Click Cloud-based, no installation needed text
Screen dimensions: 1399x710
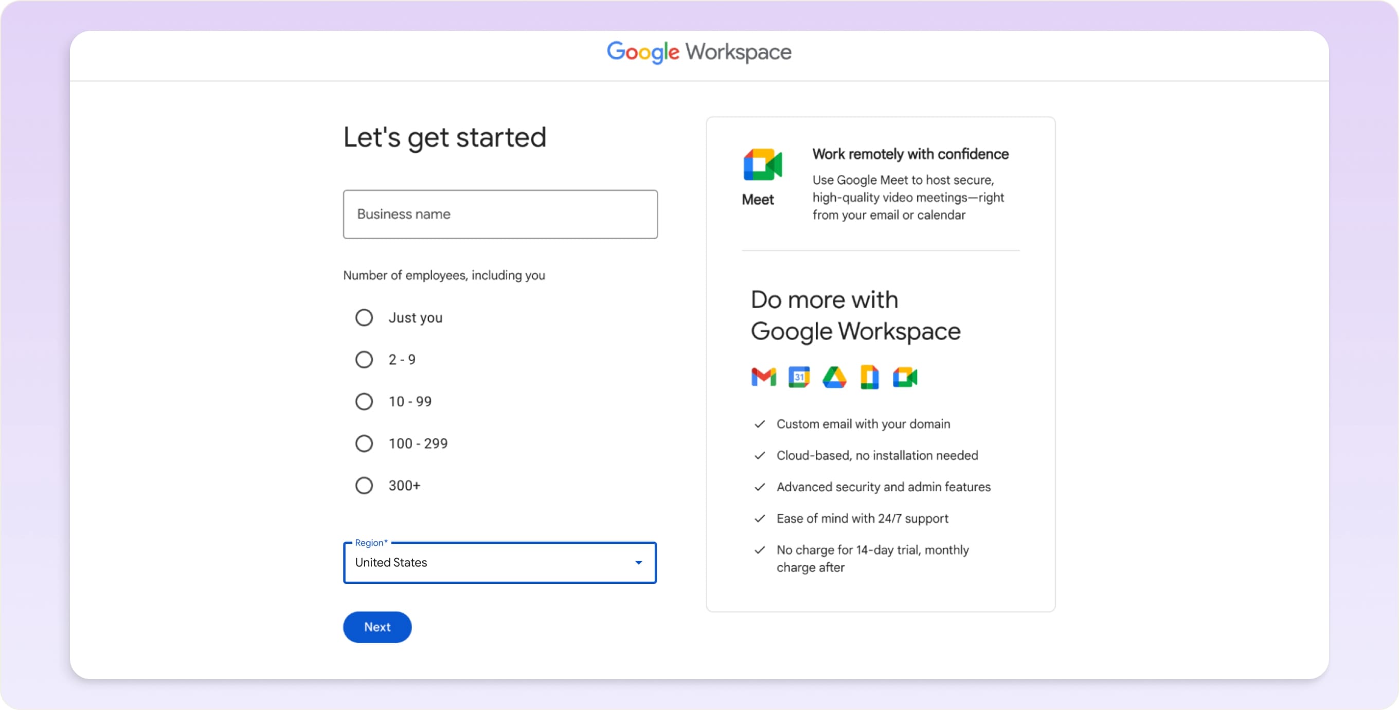tap(877, 456)
